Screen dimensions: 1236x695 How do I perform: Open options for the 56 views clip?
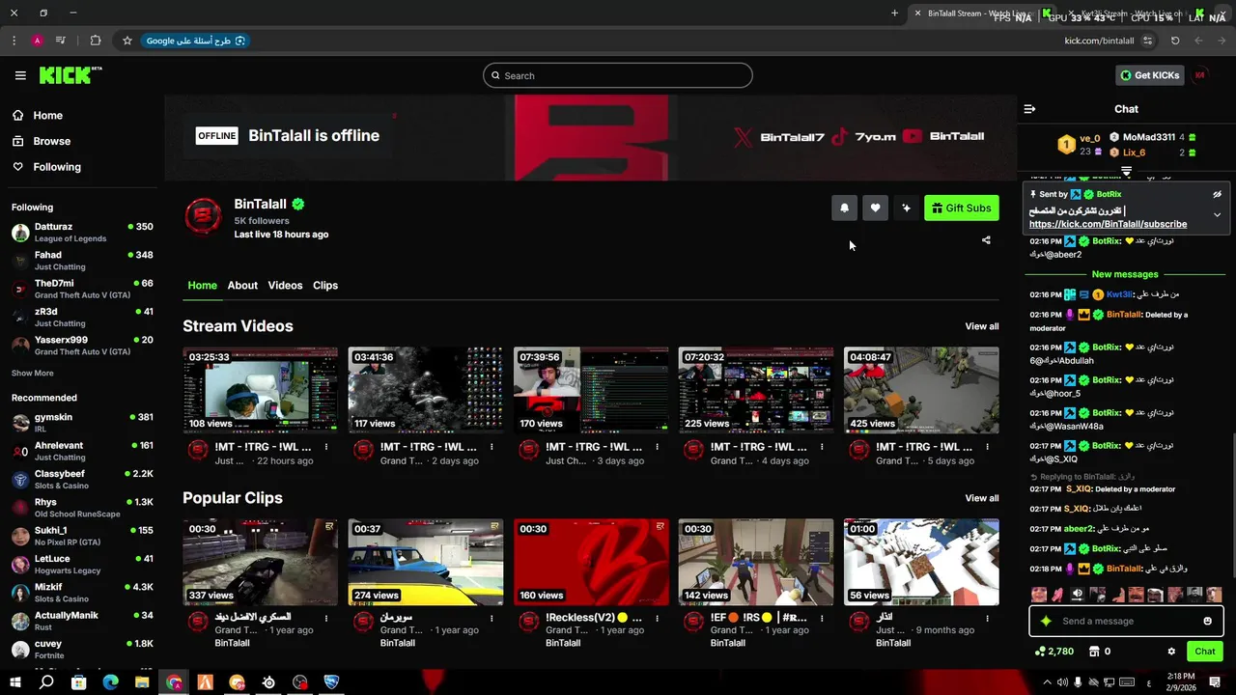point(987,618)
